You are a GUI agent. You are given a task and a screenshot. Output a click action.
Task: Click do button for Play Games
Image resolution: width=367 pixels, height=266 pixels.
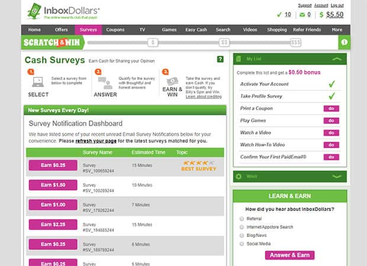[331, 121]
